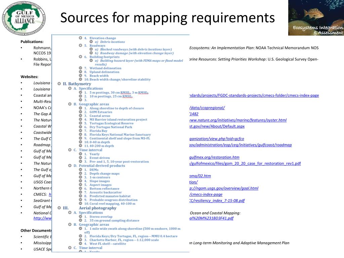
Task: Expand the II. Bathymetry outline section
Action: (x=59, y=84)
